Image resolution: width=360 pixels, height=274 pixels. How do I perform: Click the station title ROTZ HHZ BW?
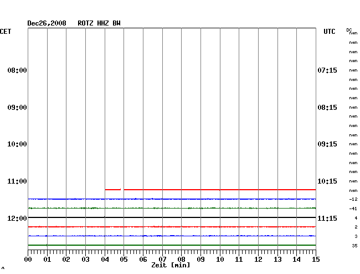coord(99,23)
